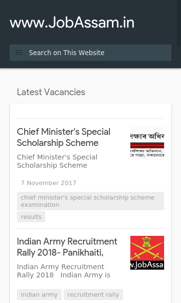Open the Indian Army crossed swords thumbnail
The width and height of the screenshot is (181, 303).
(x=147, y=253)
